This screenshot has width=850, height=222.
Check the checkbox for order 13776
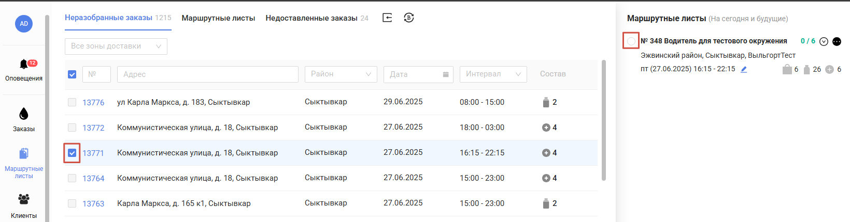[x=72, y=102]
